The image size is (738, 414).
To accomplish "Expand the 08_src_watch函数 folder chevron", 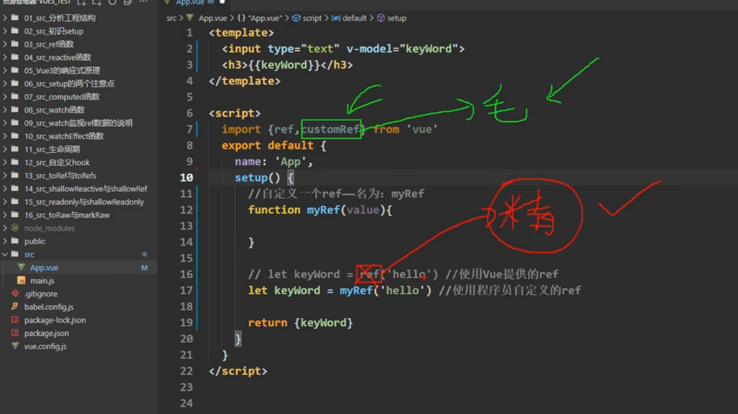I will tap(5, 110).
